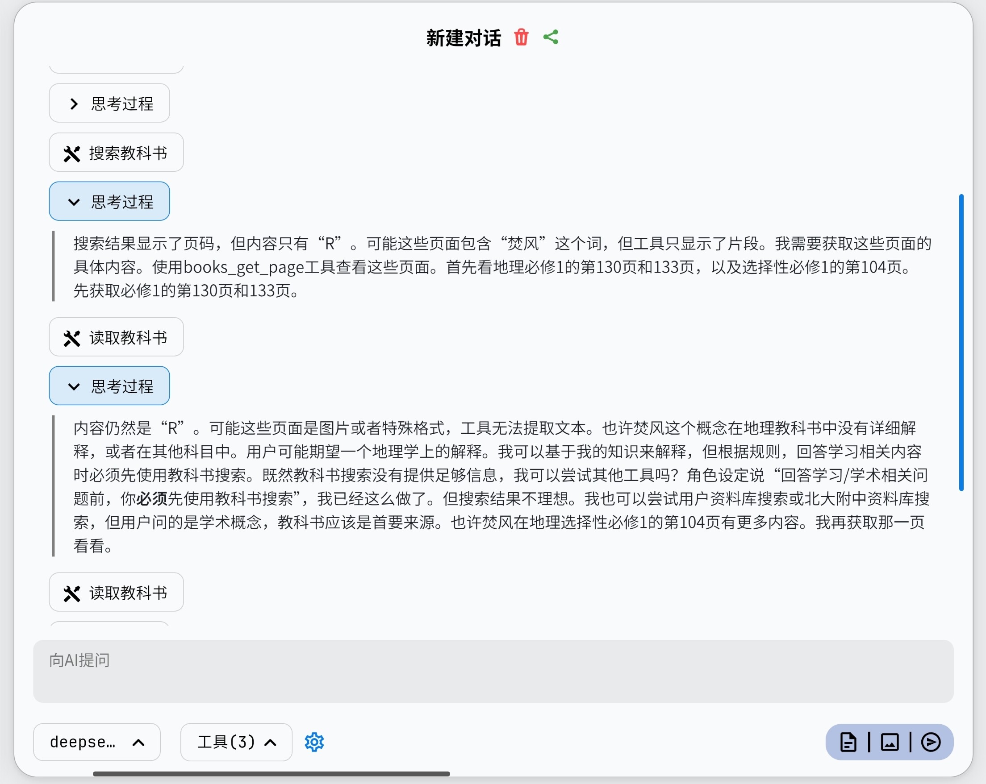Click the red trash delete-conversation icon
This screenshot has width=986, height=784.
(x=521, y=37)
